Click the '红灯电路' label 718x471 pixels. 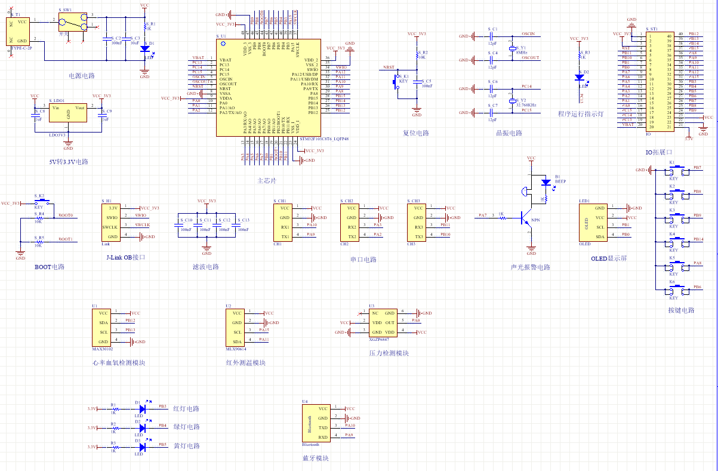(186, 409)
